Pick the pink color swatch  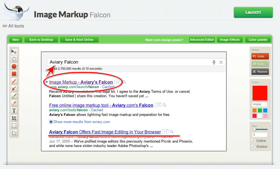254,116
